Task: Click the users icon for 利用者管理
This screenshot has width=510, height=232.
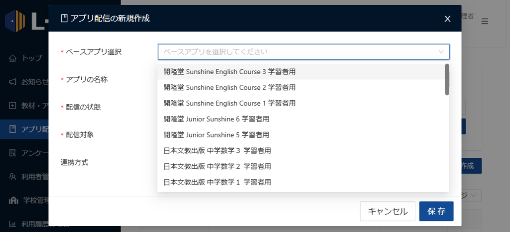Action: 12,176
